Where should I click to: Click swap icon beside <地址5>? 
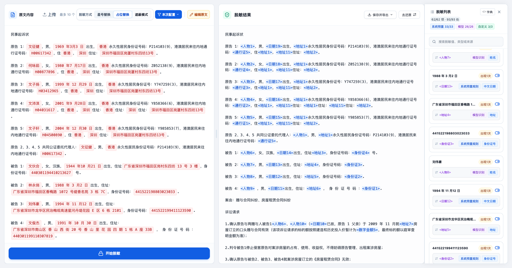[436, 230]
